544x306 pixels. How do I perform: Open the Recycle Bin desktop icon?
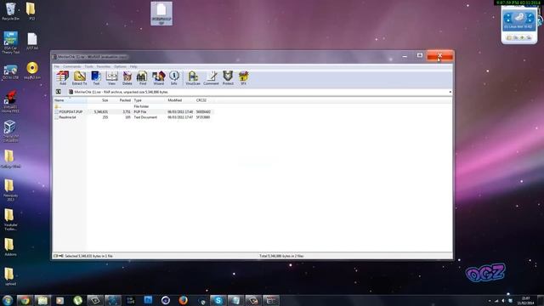point(11,11)
